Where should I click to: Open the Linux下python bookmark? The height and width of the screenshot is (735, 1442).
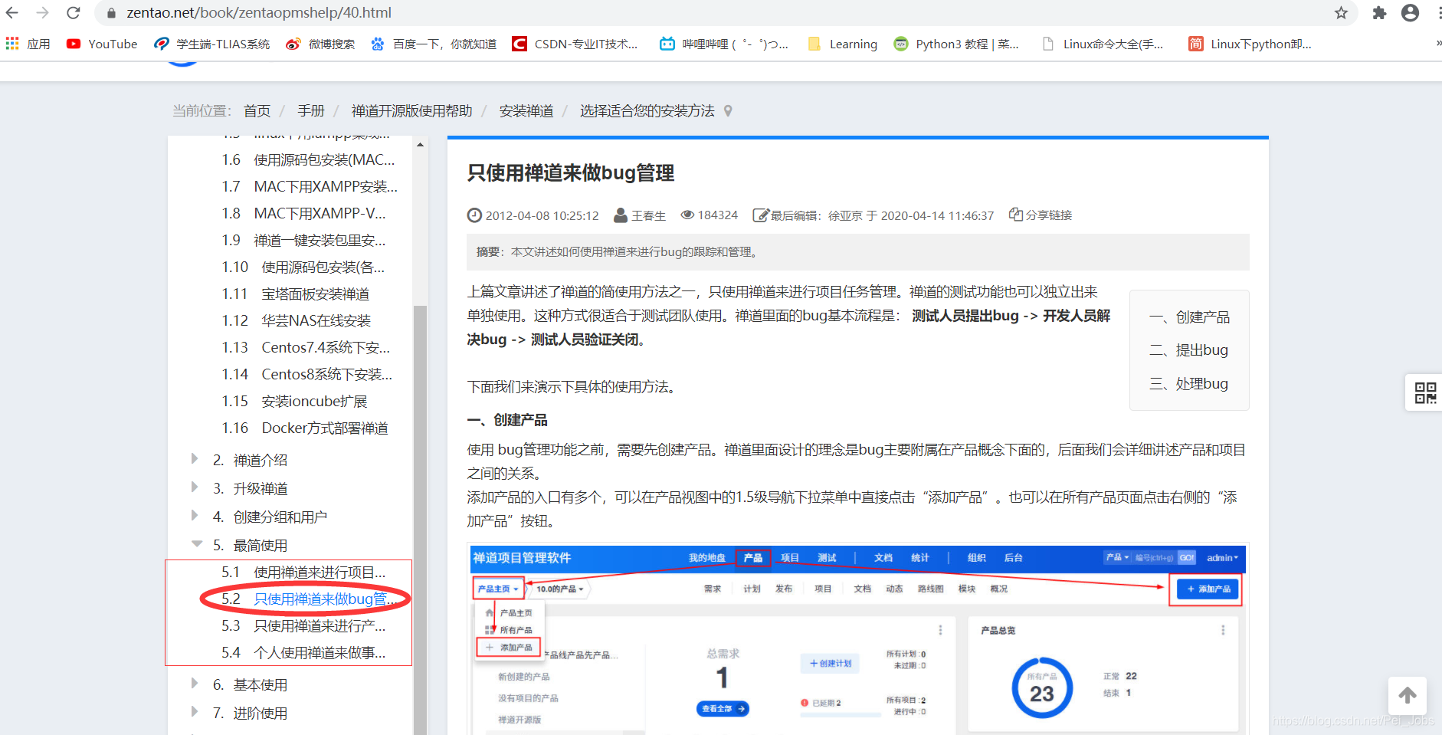(1250, 44)
